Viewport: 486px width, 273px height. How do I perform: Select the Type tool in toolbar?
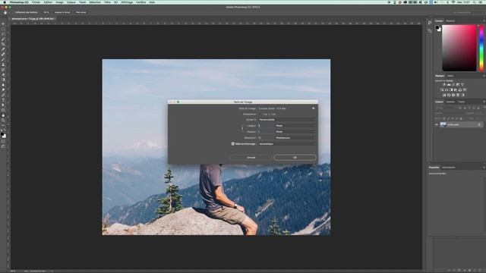(3, 100)
